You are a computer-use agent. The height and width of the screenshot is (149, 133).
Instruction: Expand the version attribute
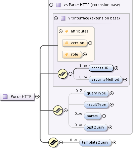tap(90, 43)
